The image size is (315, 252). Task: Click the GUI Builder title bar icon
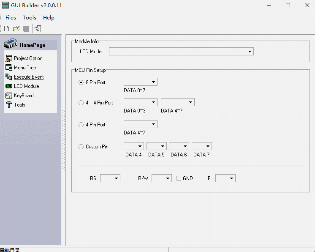(x=5, y=5)
